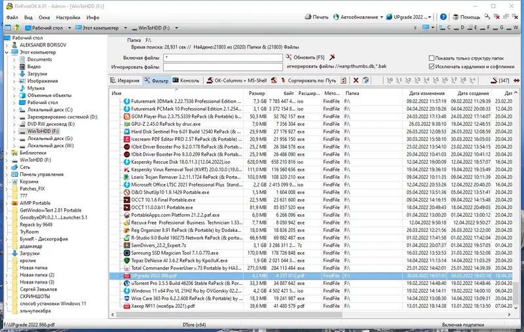Image resolution: width=524 pixels, height=332 pixels.
Task: Open the Этот компьютер breadcrumb dropdown arrow
Action: (125, 28)
